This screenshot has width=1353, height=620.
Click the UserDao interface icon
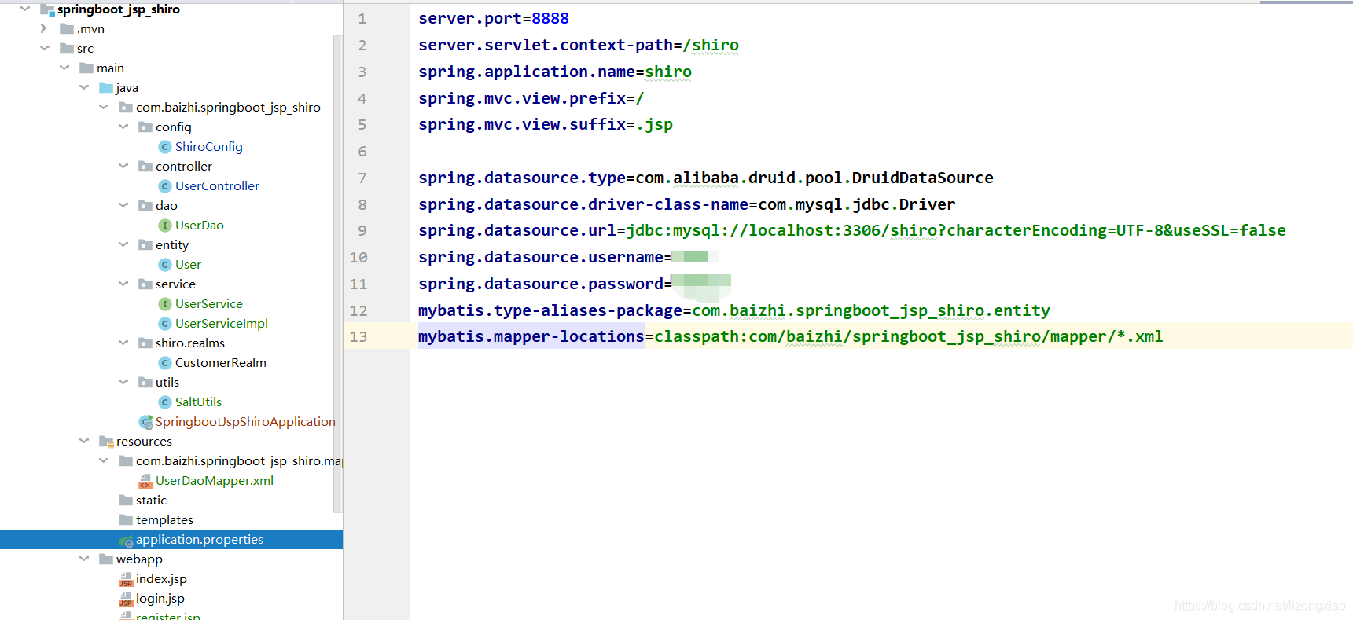(165, 226)
